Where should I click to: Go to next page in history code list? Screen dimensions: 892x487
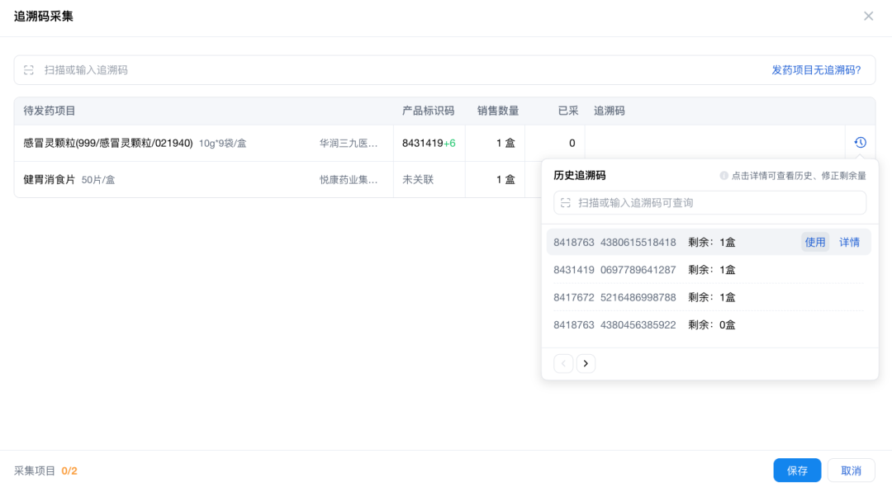pos(586,363)
